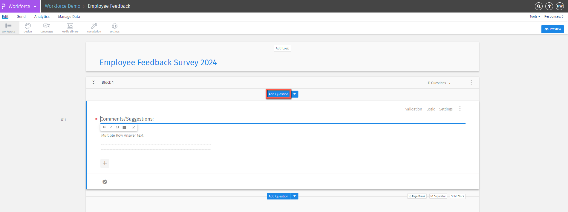Click the QuestionPro logo icon
The width and height of the screenshot is (568, 212).
4,6
